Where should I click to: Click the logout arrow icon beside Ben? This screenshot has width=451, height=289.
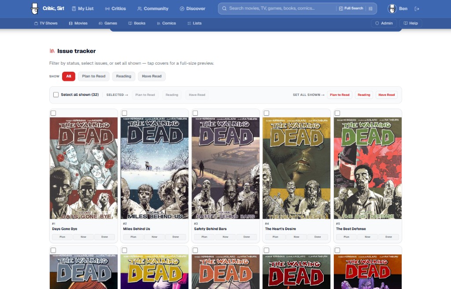[417, 9]
